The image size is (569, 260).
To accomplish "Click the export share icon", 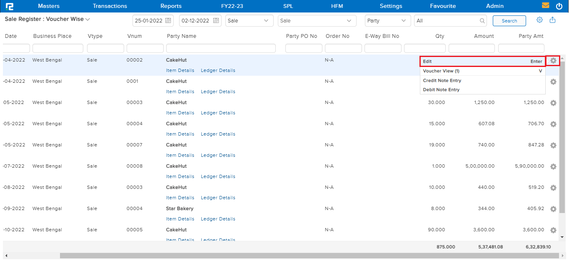I will tap(552, 20).
